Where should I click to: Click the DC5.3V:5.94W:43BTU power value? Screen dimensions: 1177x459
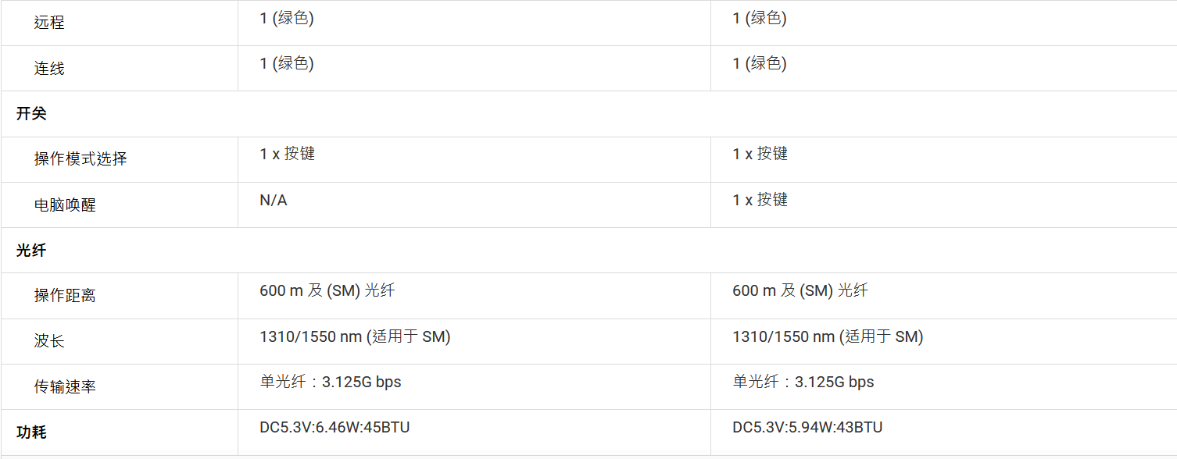click(807, 427)
